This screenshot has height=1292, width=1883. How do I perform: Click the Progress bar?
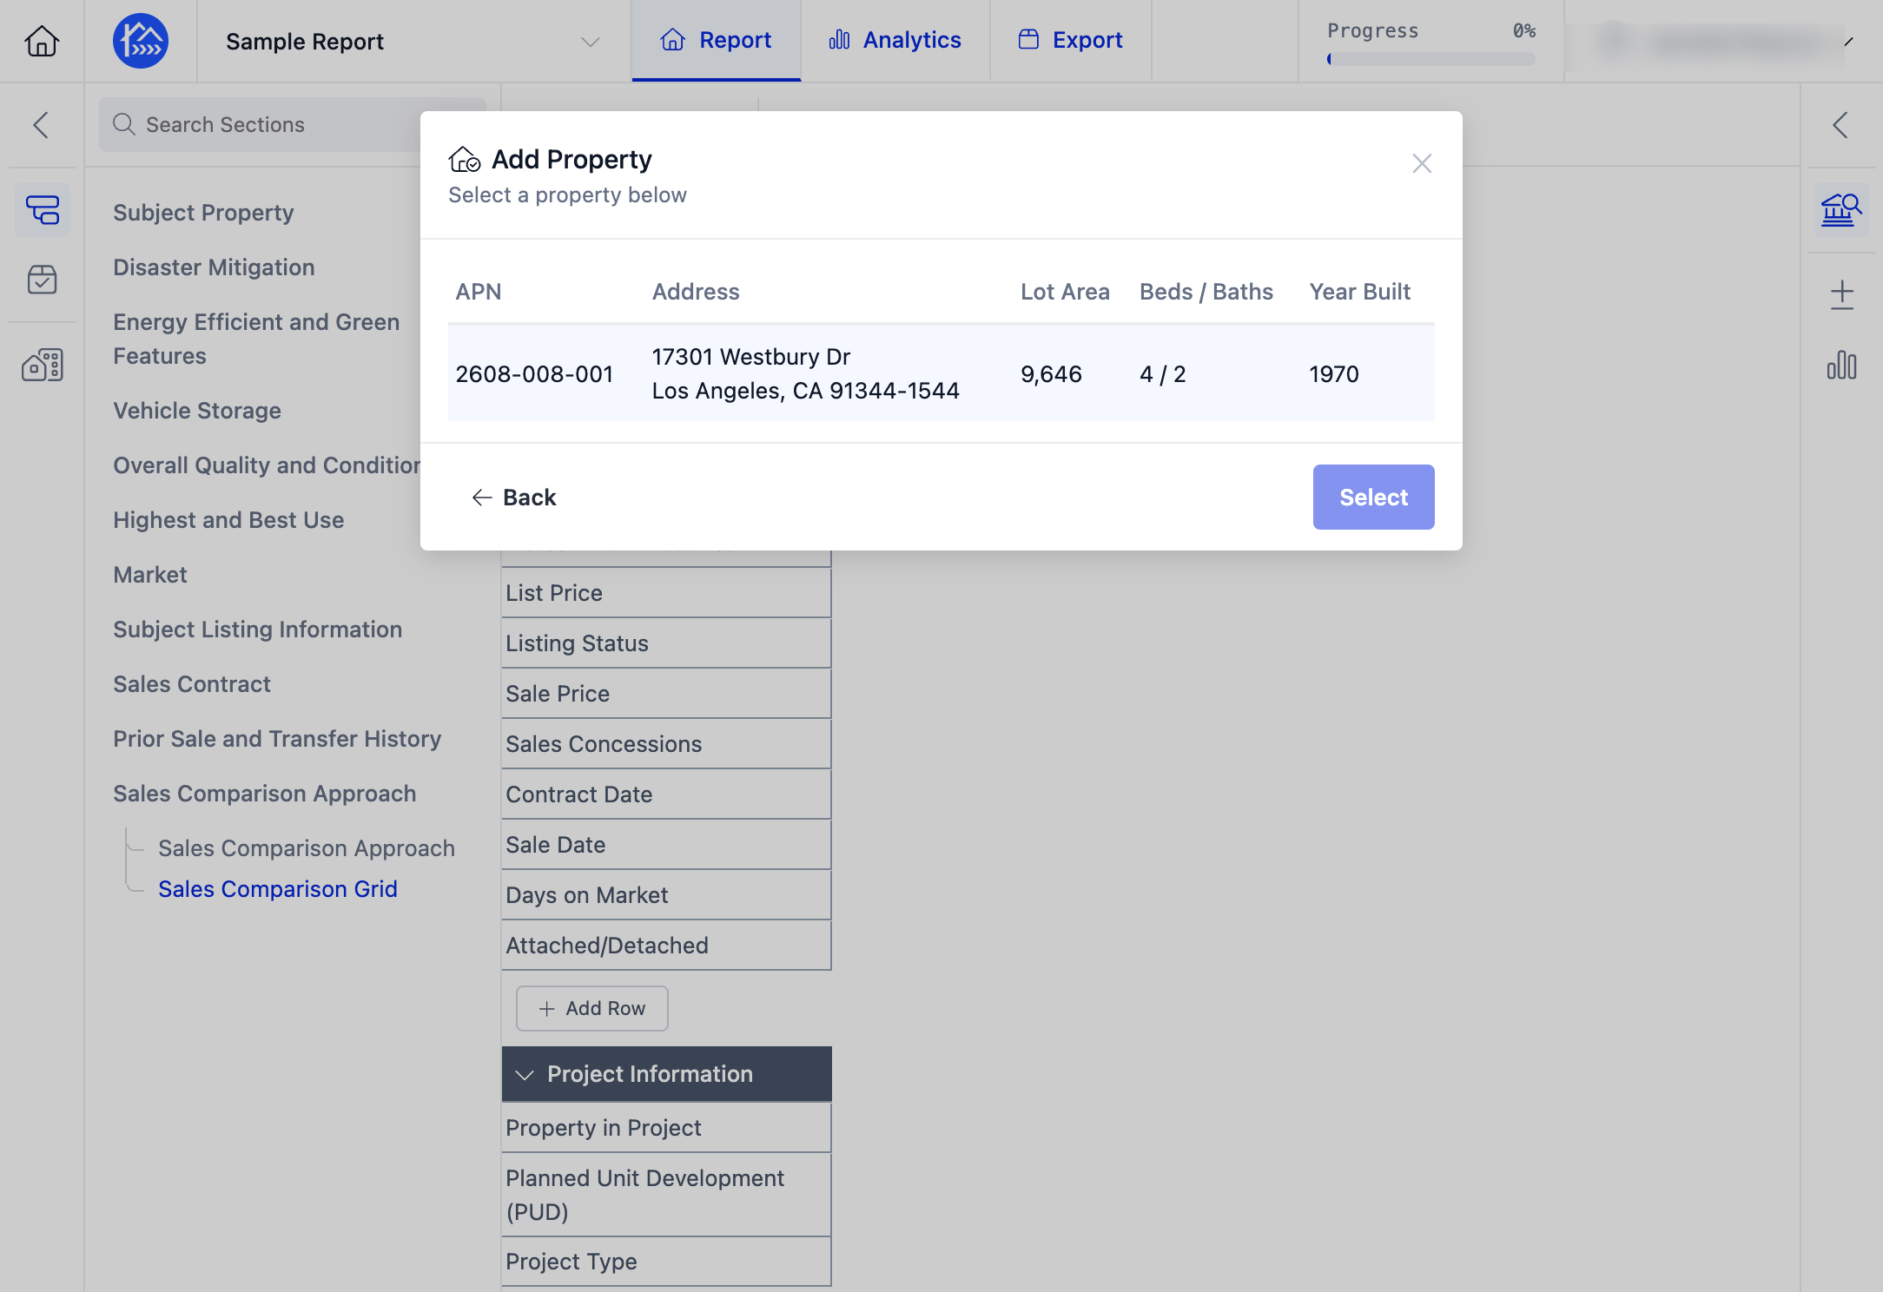[1430, 59]
